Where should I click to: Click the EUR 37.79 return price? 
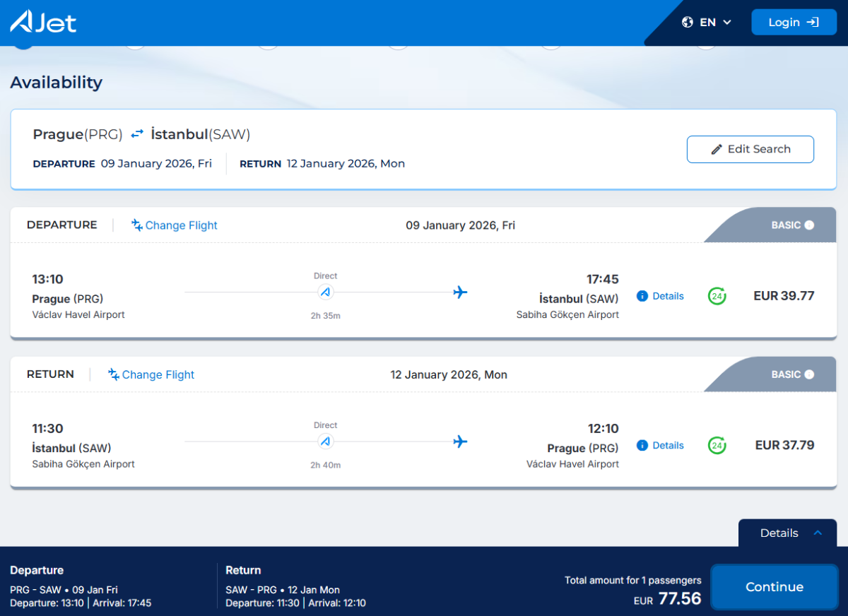click(x=784, y=445)
